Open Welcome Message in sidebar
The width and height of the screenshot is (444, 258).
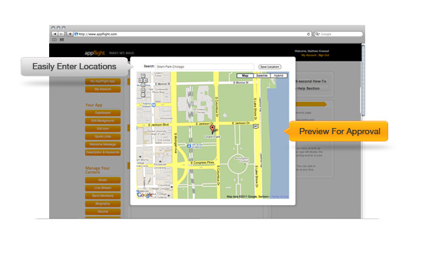(103, 144)
